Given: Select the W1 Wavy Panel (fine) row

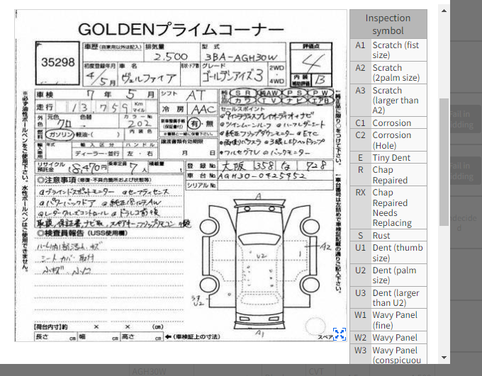Looking at the screenshot, I should point(388,320).
